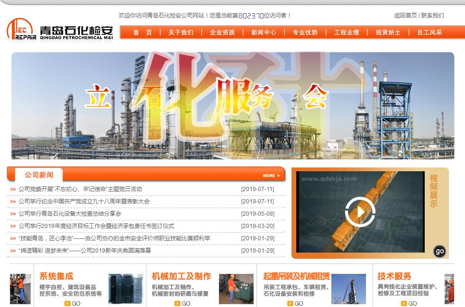The width and height of the screenshot is (465, 307).
Task: Click 返回首页 link at top right
Action: click(x=405, y=15)
